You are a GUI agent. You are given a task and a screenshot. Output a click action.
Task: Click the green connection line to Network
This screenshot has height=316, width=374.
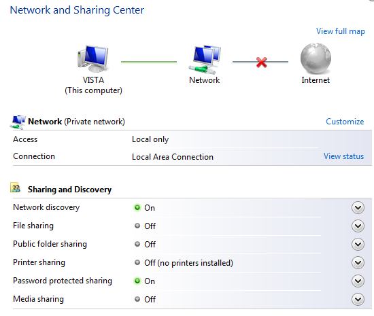coord(149,63)
